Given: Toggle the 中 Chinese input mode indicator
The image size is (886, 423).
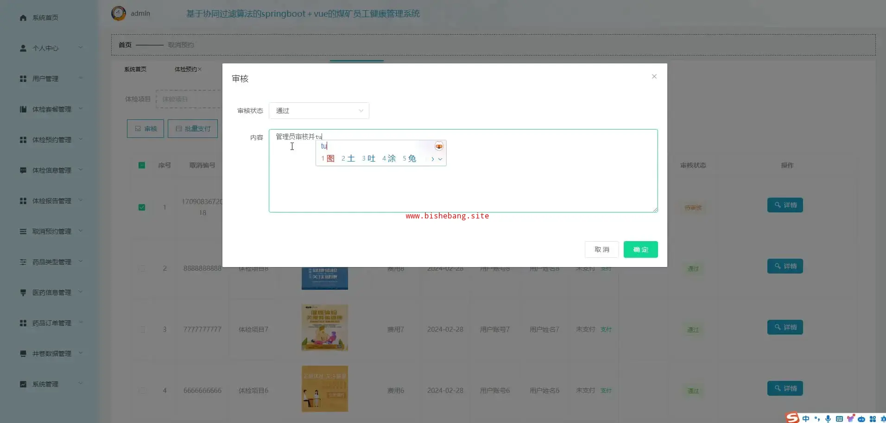Looking at the screenshot, I should tap(806, 418).
